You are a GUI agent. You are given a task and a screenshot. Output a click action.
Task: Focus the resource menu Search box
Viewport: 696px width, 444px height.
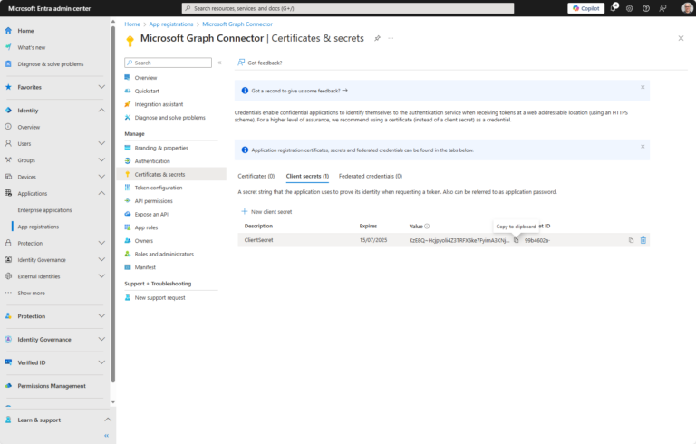[168, 63]
